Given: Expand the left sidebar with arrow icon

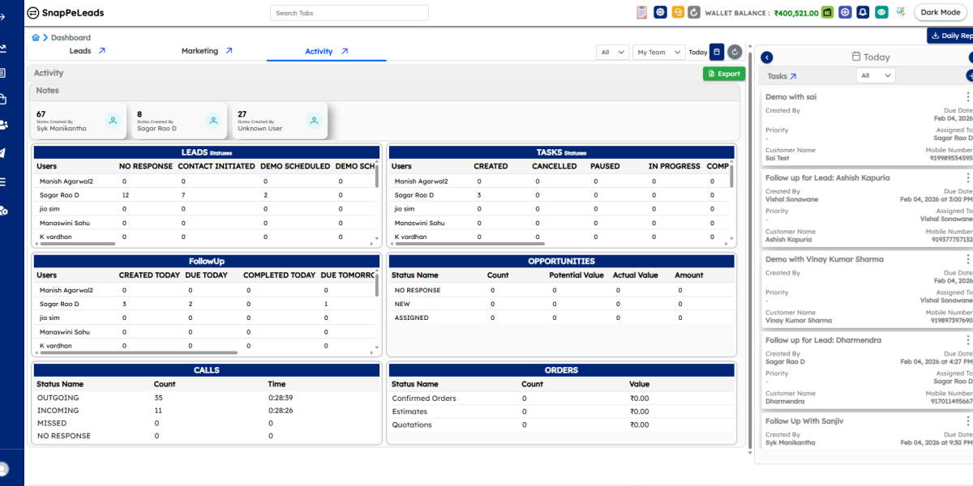Looking at the screenshot, I should click(4, 16).
